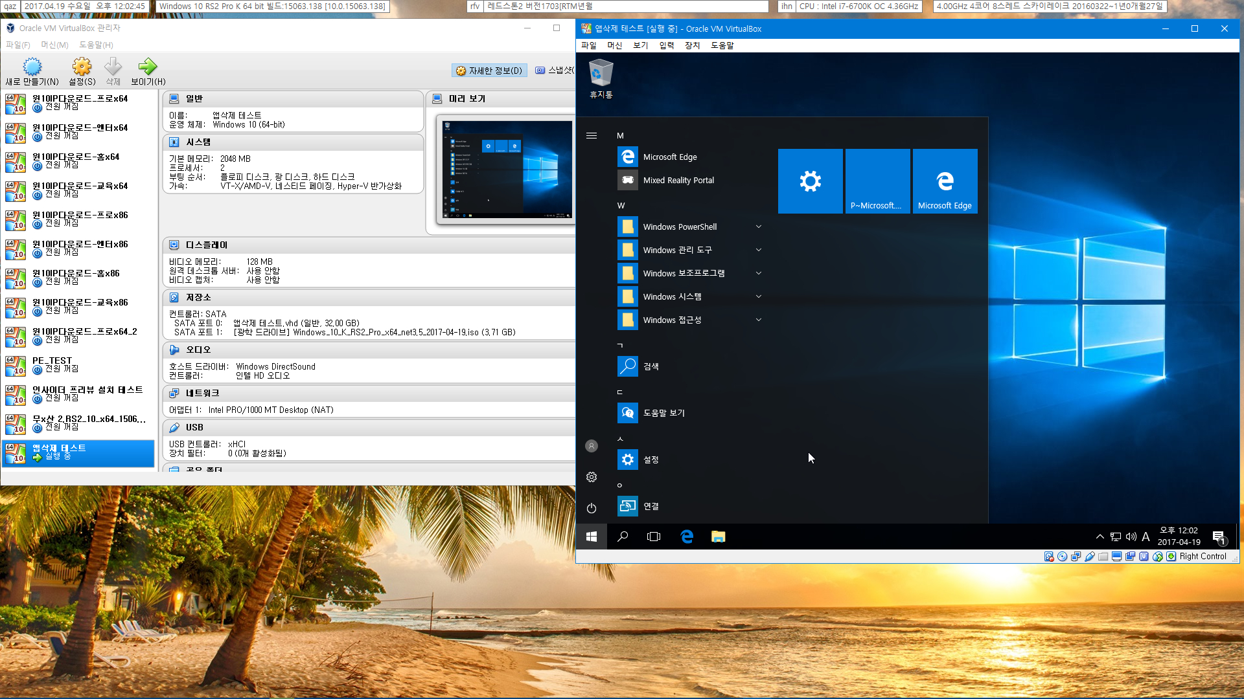The width and height of the screenshot is (1244, 699).
Task: Open Mixed Reality Portal in app list
Action: tap(690, 180)
